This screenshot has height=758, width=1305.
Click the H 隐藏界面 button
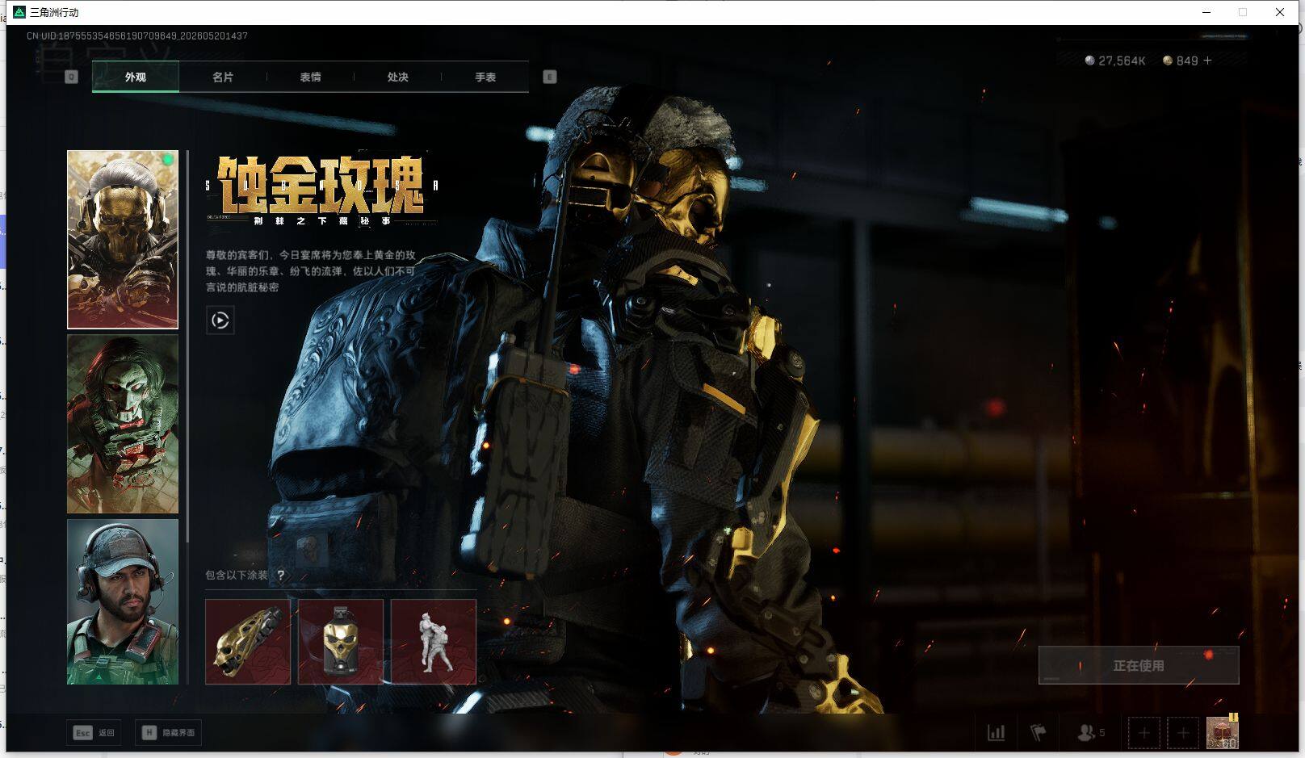tap(168, 733)
